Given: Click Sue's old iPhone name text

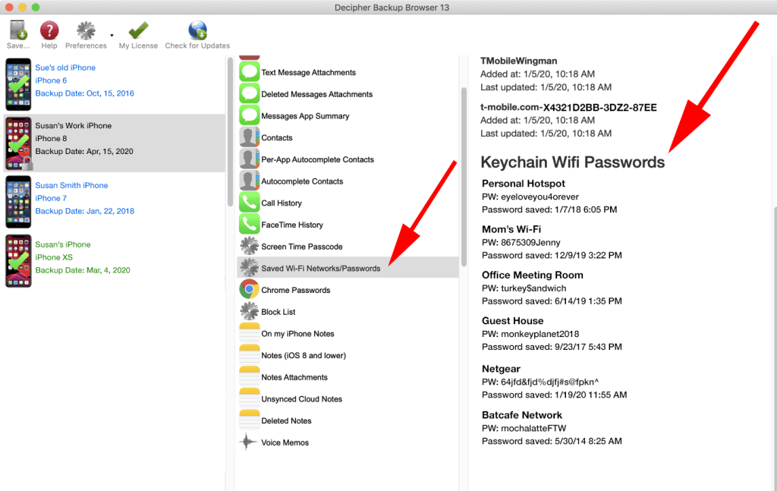Looking at the screenshot, I should 65,68.
